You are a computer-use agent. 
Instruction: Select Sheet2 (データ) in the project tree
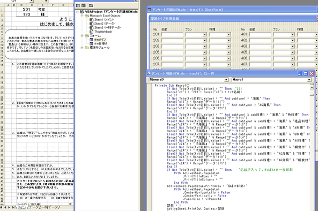click(x=104, y=24)
